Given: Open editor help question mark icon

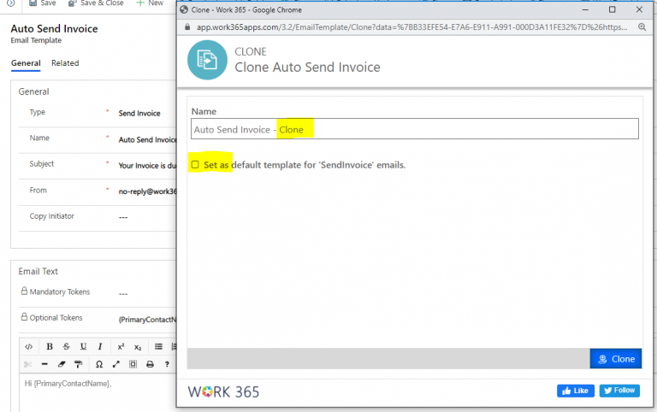Looking at the screenshot, I should 167,364.
